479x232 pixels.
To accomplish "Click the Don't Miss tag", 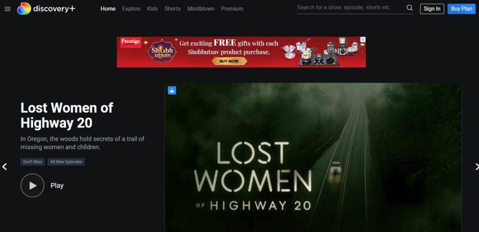I will (x=33, y=162).
